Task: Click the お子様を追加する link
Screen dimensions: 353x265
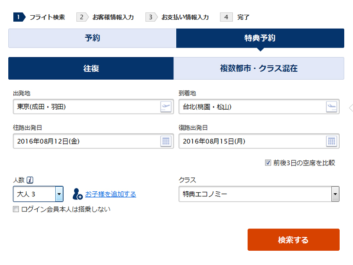Action: 110,194
